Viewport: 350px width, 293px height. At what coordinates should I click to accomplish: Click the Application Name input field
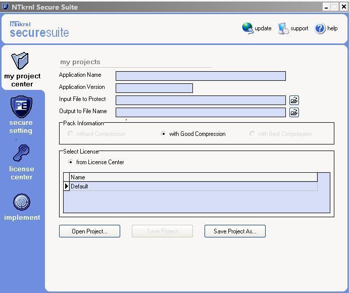[201, 76]
